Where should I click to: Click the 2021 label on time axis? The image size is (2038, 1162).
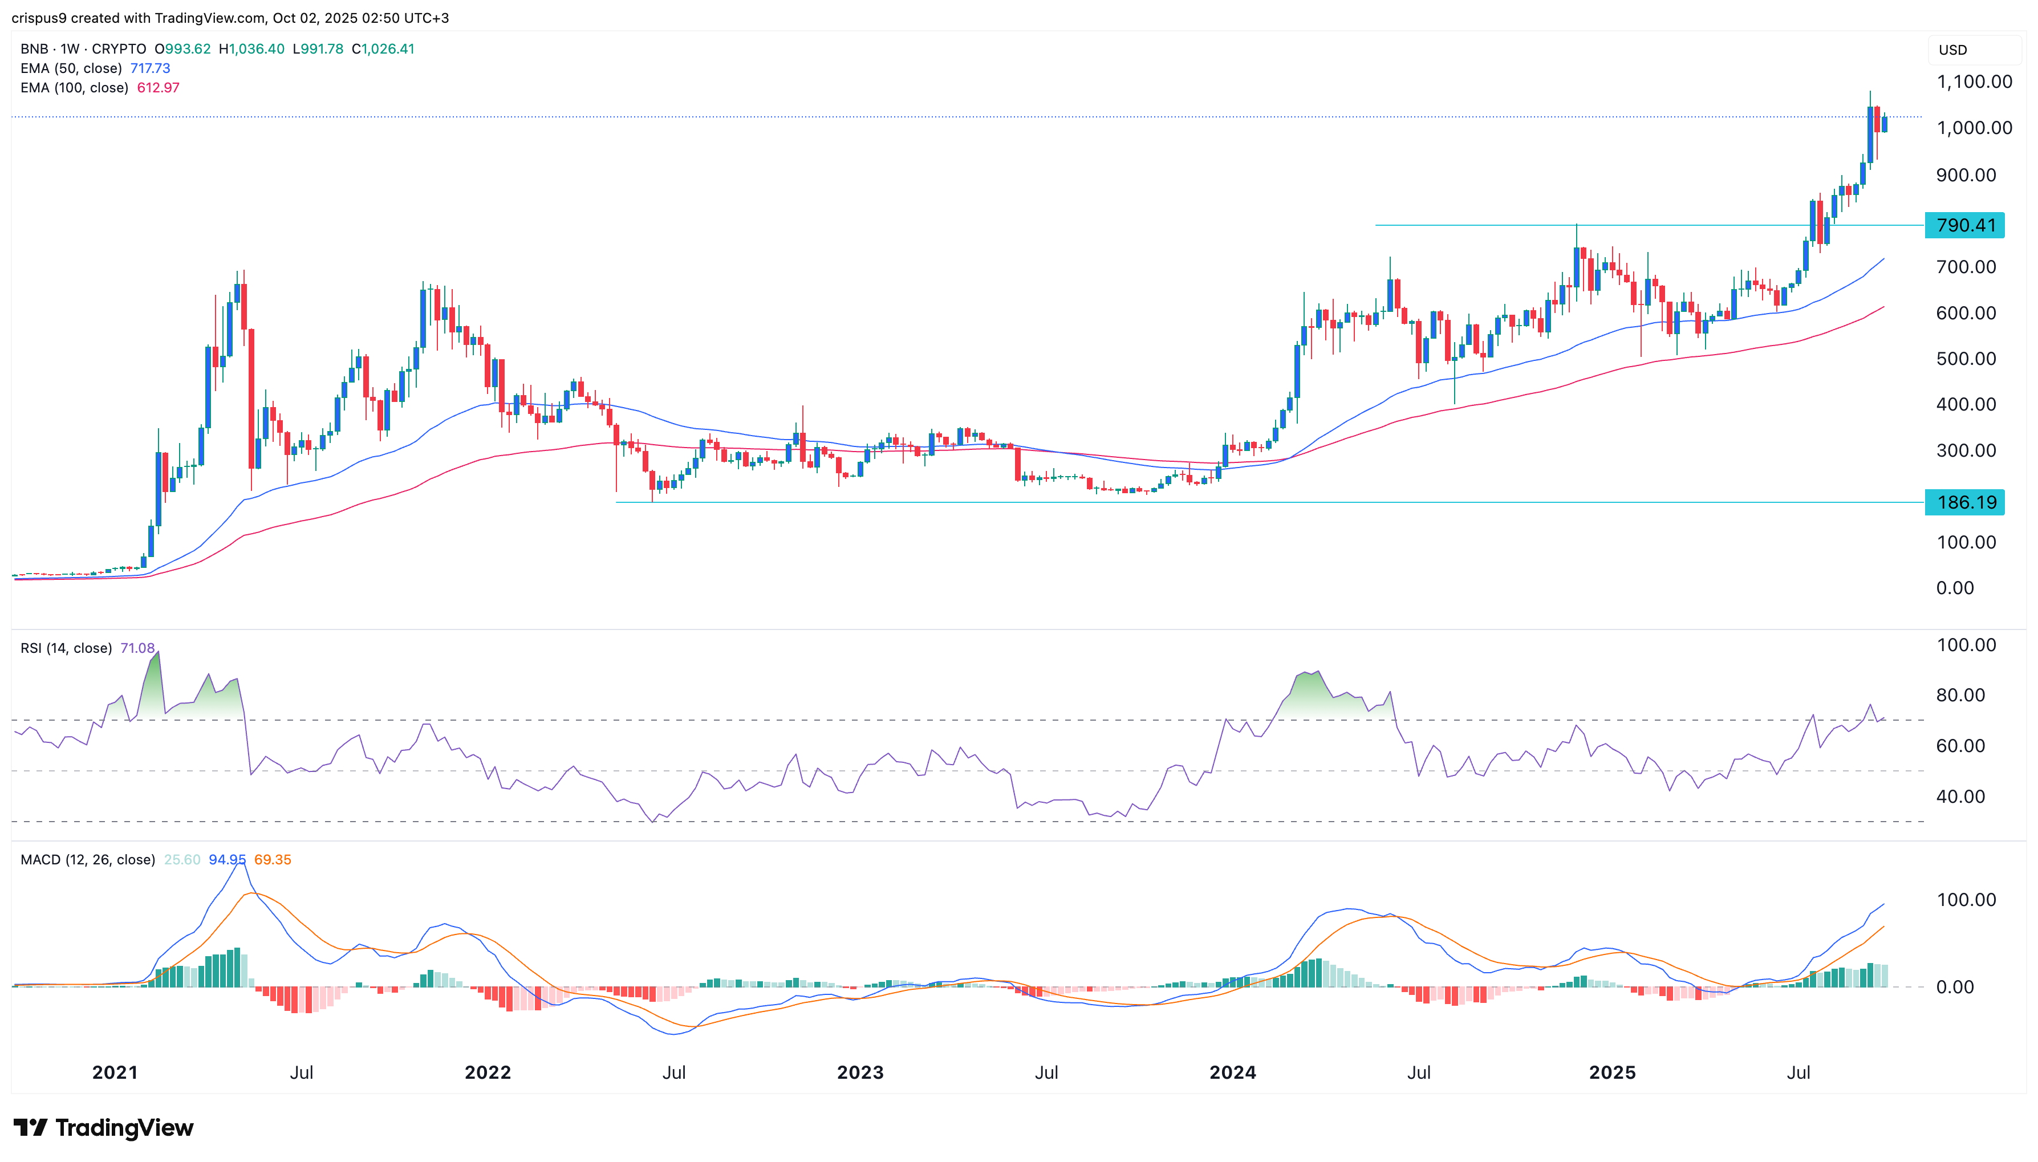(x=115, y=1072)
